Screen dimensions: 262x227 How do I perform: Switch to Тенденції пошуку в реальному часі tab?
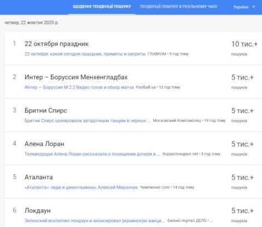[x=178, y=7]
